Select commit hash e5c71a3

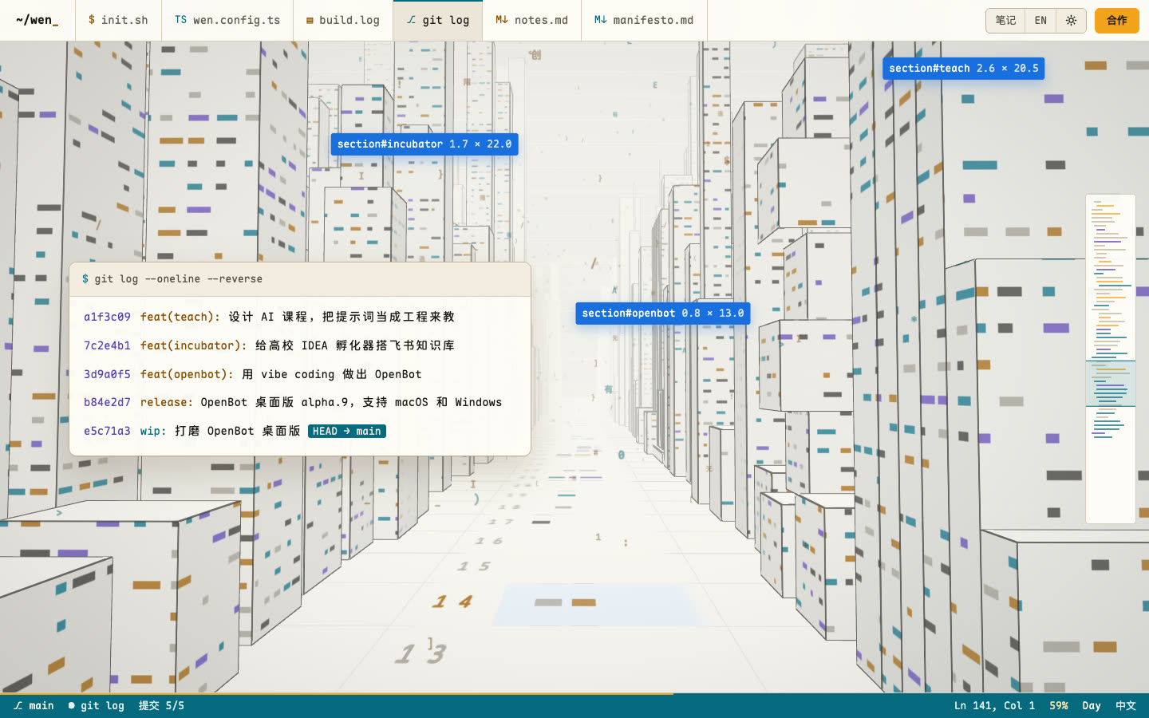[107, 431]
